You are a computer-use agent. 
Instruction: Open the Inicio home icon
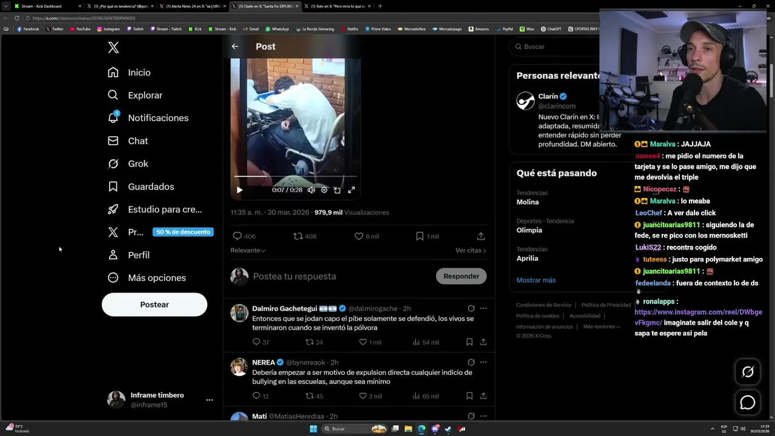[113, 72]
